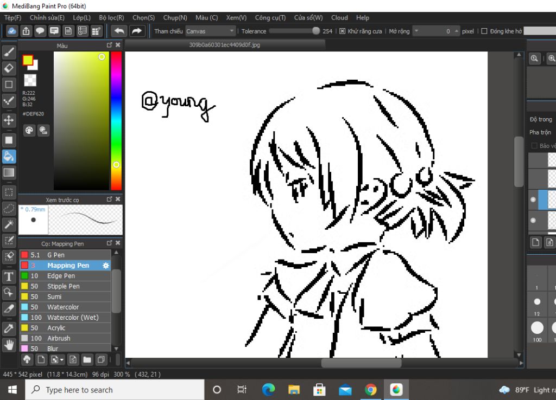Select the Eraser tool
The image size is (556, 400).
point(9,68)
